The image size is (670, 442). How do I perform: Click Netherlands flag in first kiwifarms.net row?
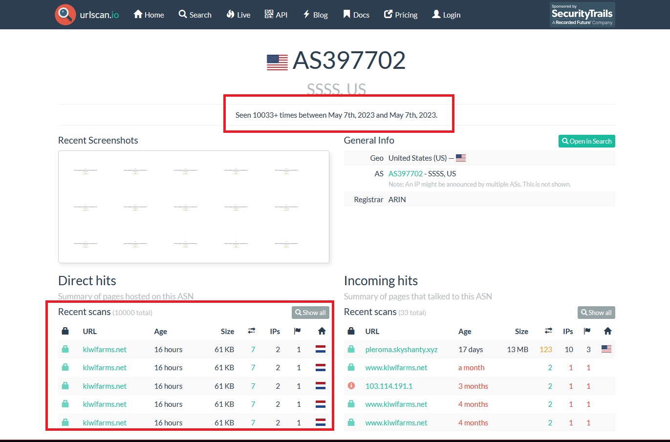coord(321,349)
